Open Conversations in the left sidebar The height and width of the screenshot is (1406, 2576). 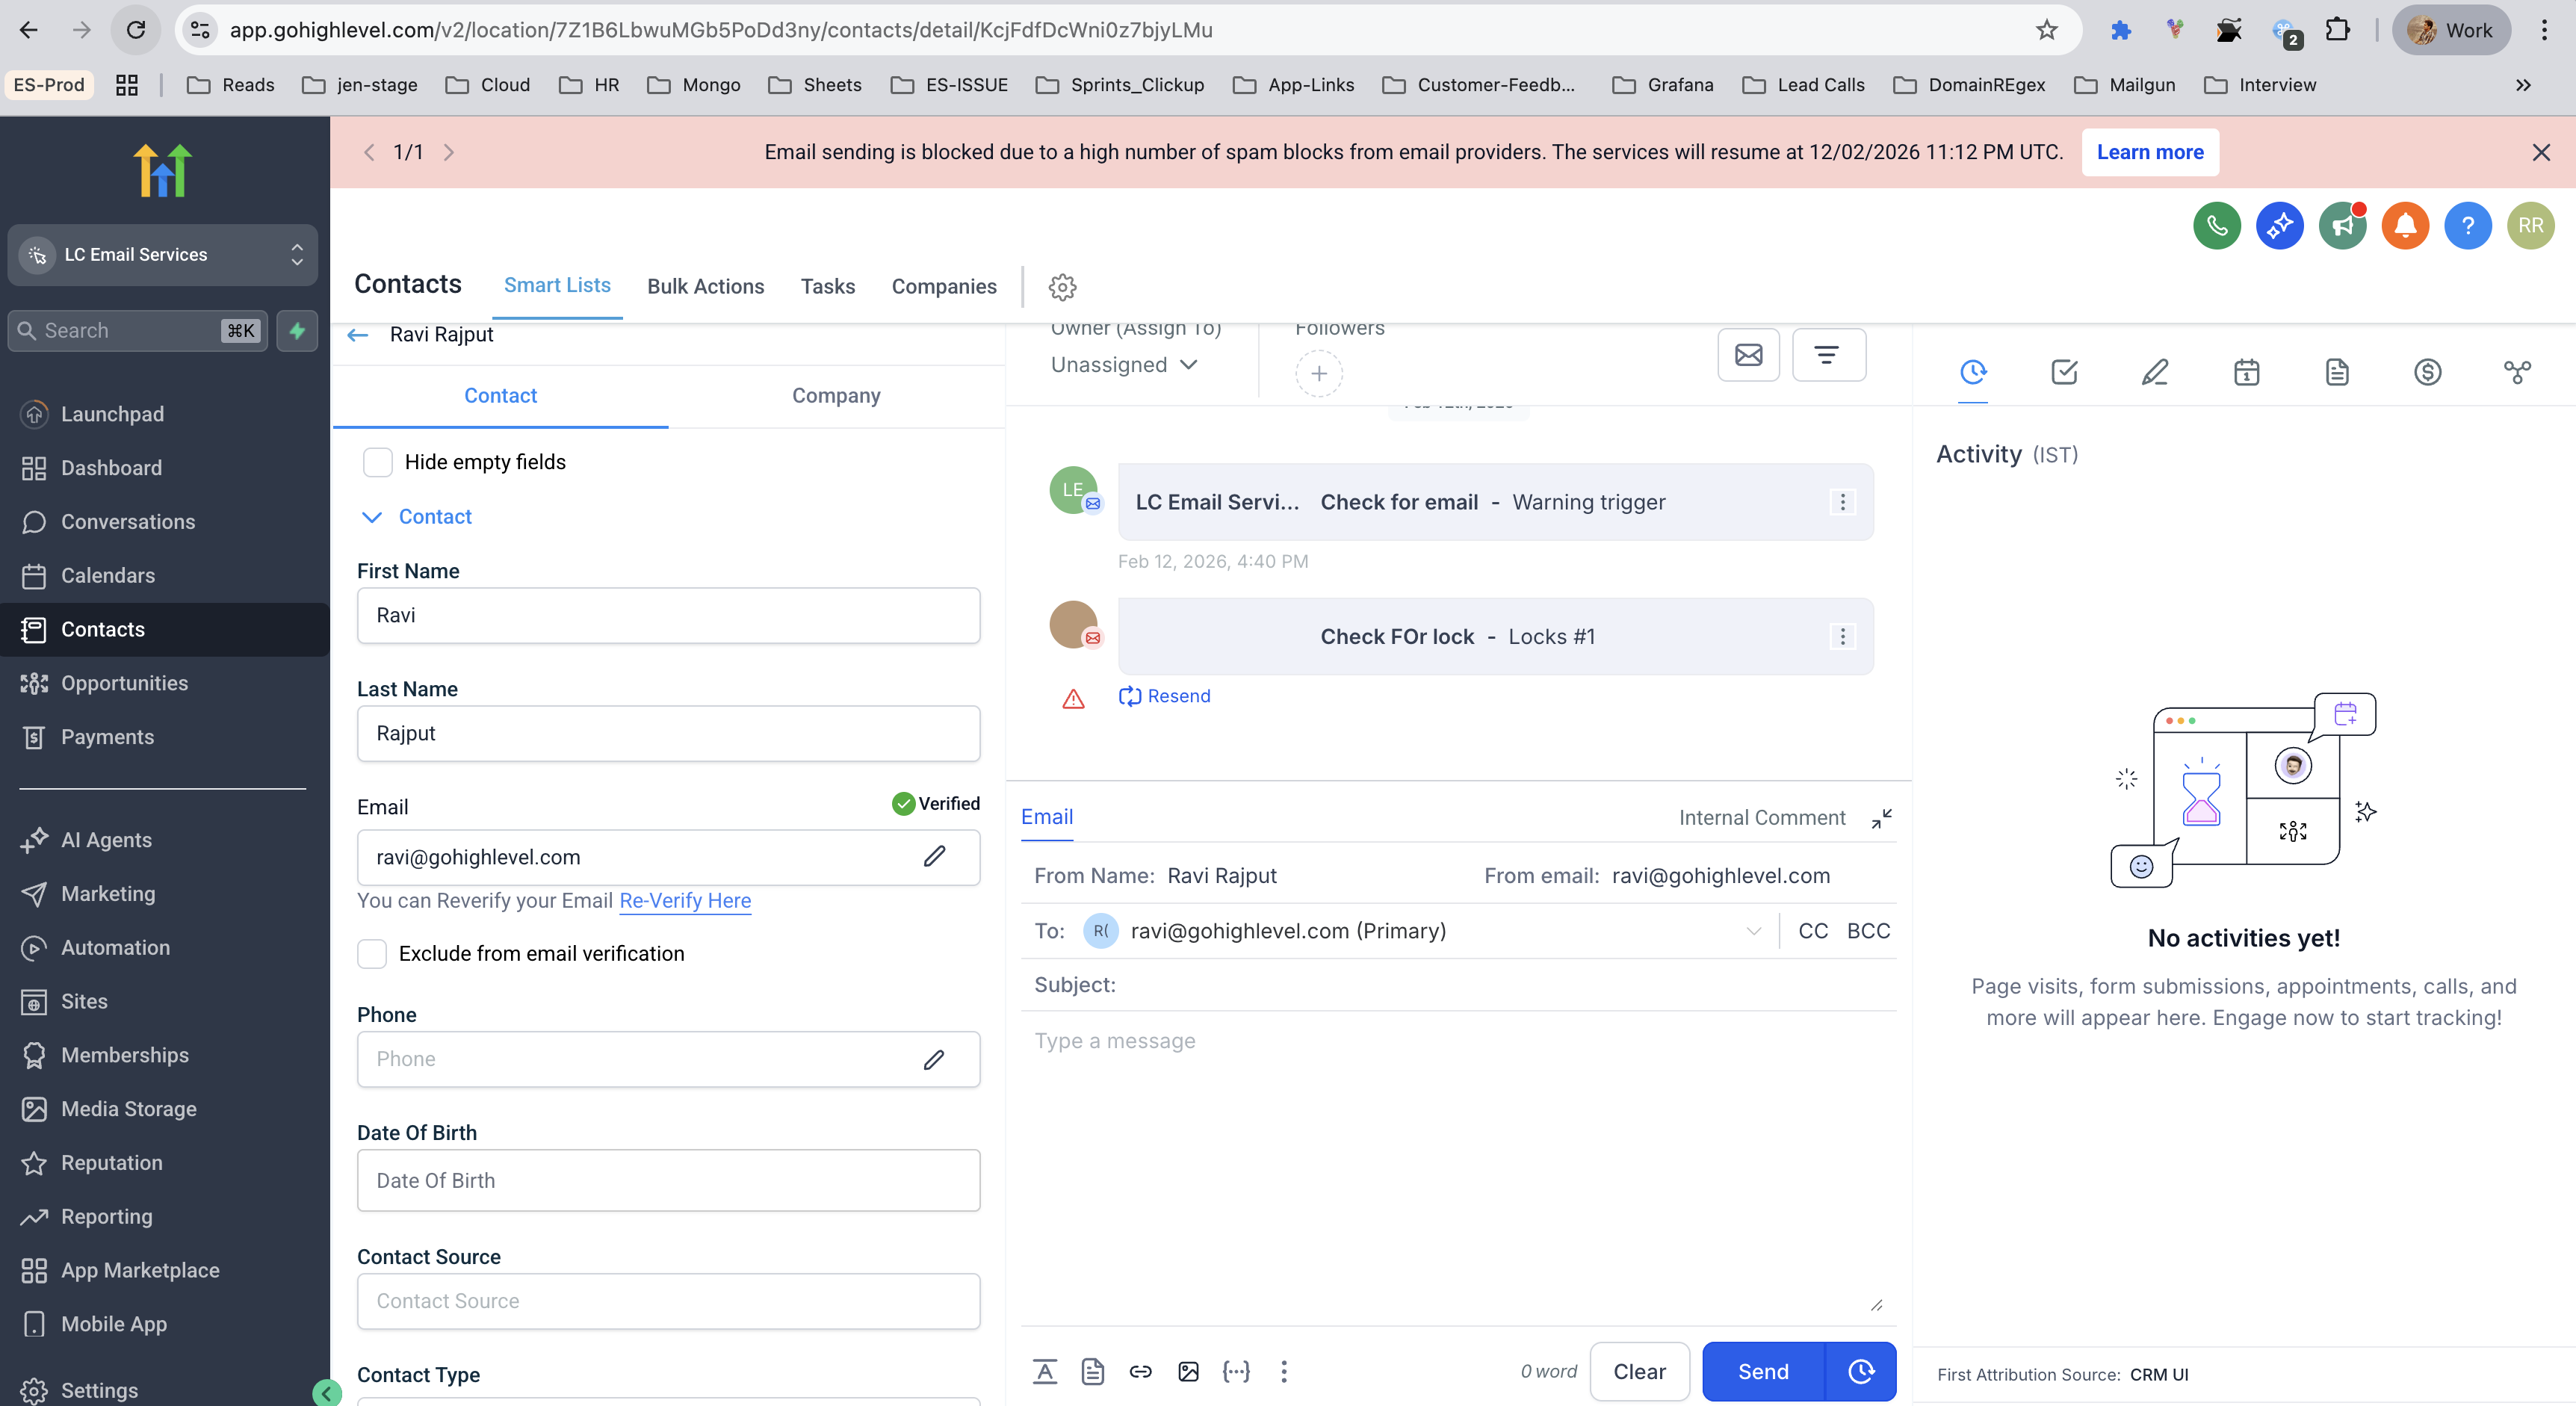pos(128,522)
